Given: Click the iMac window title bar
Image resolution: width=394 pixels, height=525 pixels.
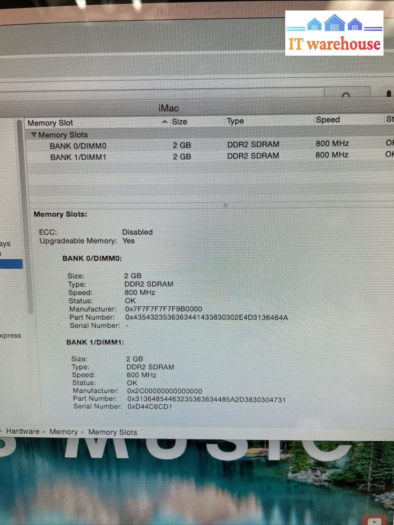Looking at the screenshot, I should pos(169,108).
